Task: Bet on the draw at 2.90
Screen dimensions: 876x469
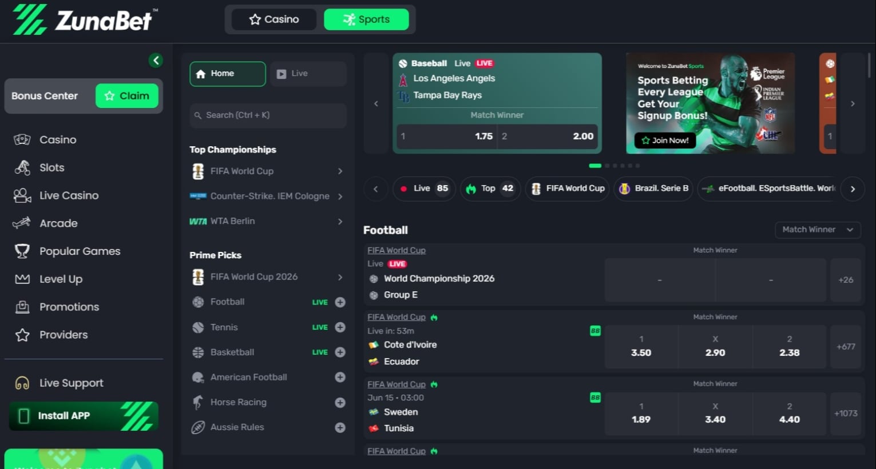Action: click(715, 347)
